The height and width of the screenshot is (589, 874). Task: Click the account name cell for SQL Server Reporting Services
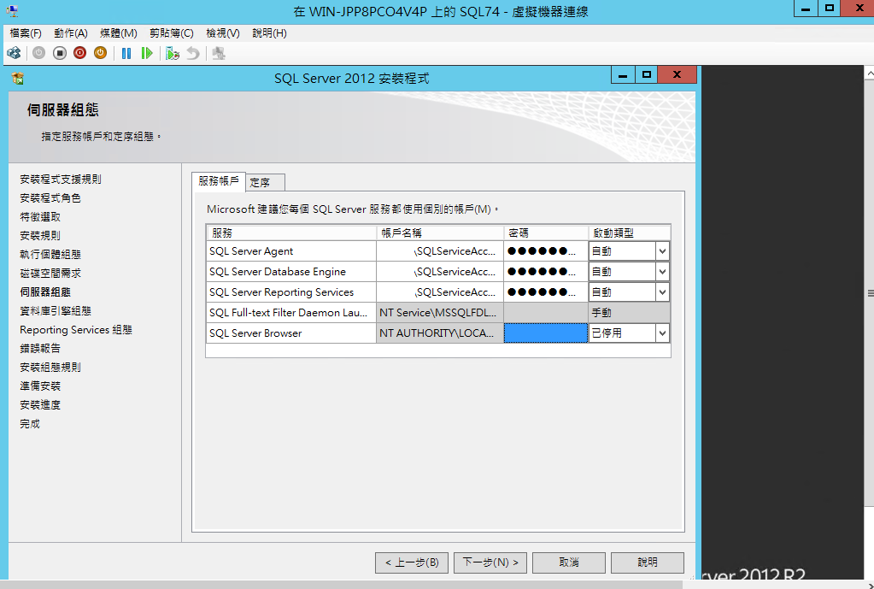pos(440,292)
